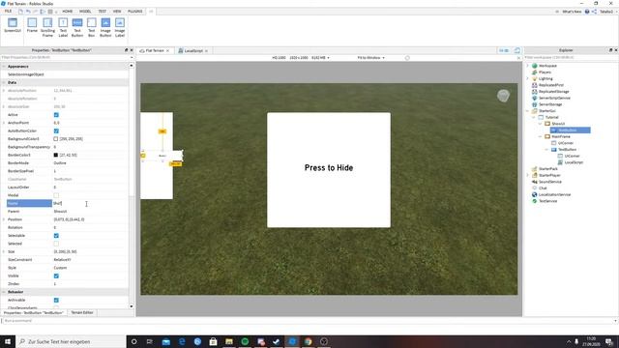This screenshot has height=348, width=619.
Task: Select MainFrame in Explorer tree
Action: (x=561, y=136)
